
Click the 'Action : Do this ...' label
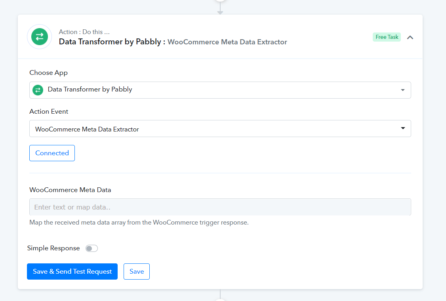[84, 32]
